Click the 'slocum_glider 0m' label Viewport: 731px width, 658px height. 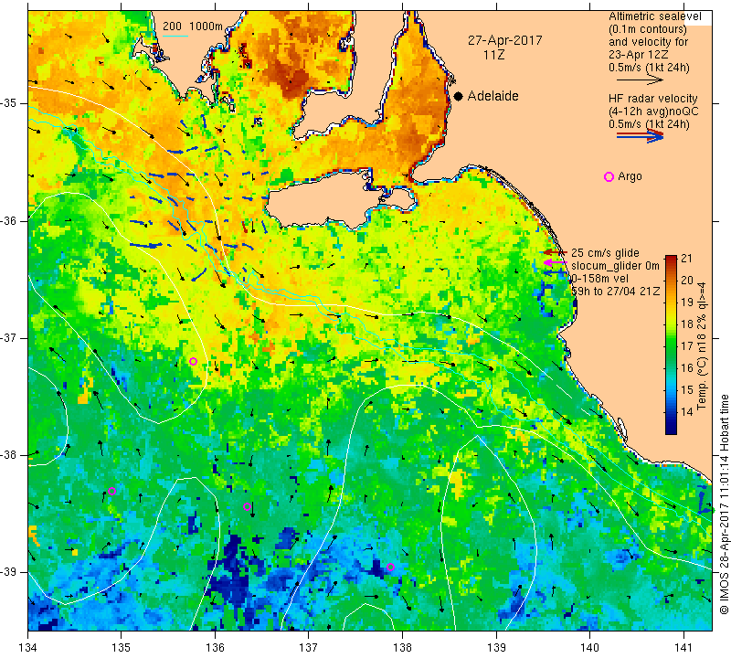tap(615, 266)
